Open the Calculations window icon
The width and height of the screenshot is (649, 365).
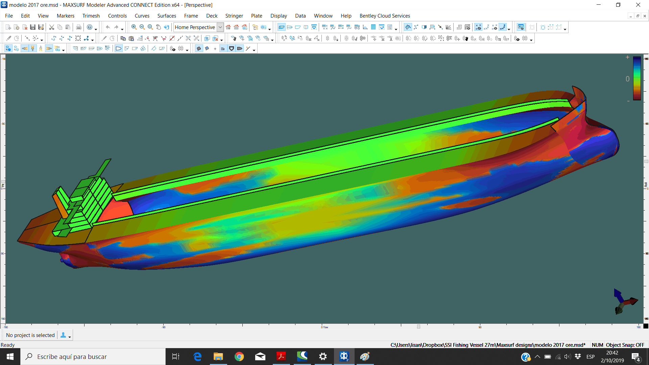click(x=390, y=27)
